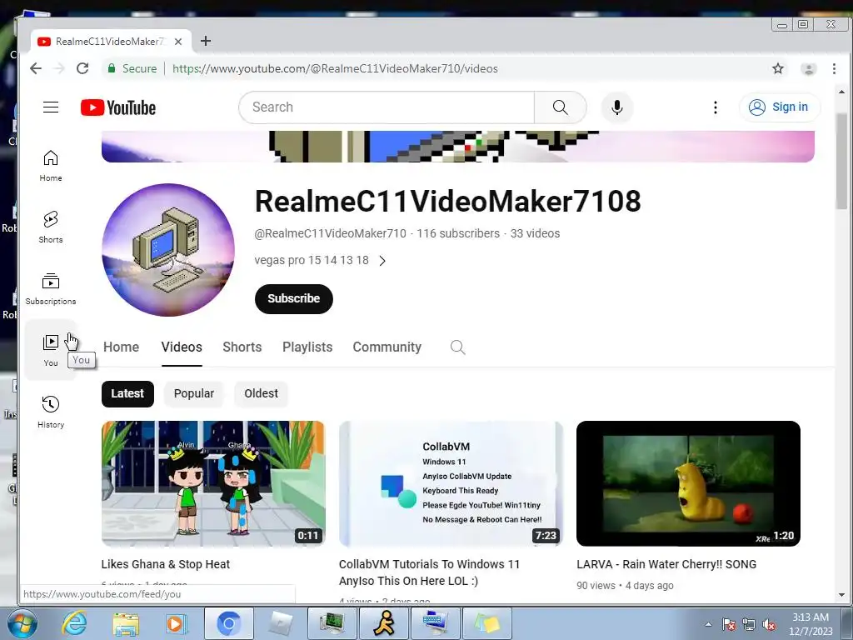Click the search magnifier button

[561, 107]
